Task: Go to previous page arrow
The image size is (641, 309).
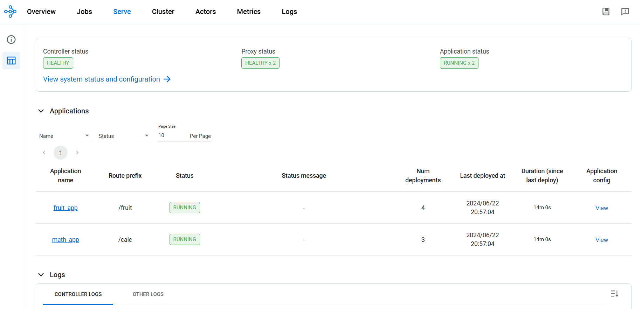Action: [x=44, y=153]
